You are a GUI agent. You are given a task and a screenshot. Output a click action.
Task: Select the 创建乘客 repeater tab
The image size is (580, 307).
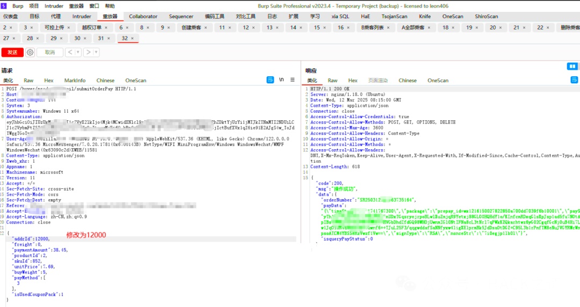[191, 28]
